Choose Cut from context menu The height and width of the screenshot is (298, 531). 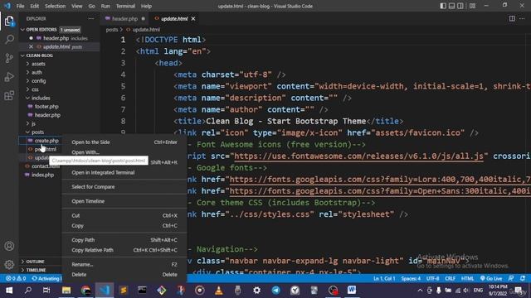[124, 215]
